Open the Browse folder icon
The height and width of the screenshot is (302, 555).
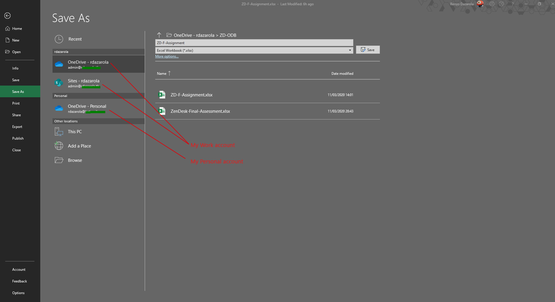pyautogui.click(x=59, y=160)
